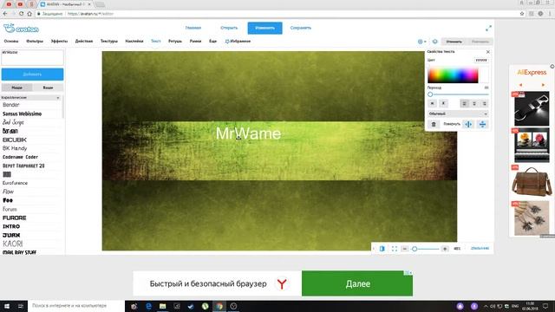
Task: Toggle bold text style button
Action: point(432,103)
